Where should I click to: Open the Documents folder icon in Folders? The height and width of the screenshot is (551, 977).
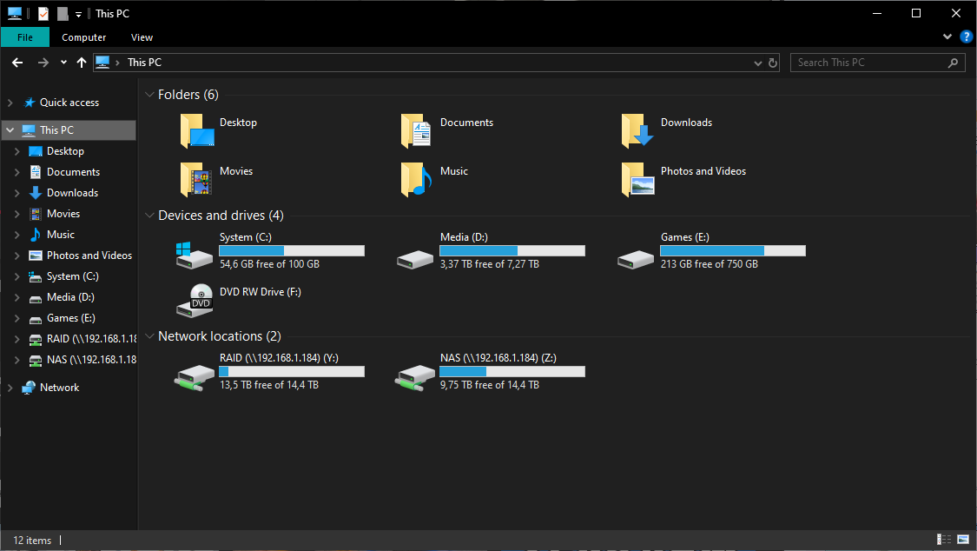417,130
